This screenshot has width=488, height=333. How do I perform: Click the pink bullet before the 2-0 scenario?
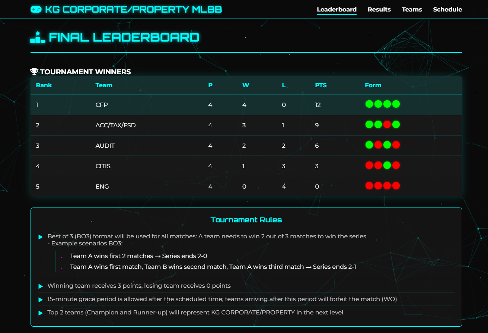click(x=62, y=256)
